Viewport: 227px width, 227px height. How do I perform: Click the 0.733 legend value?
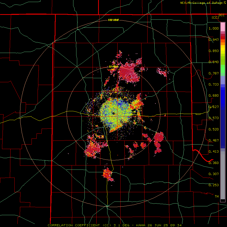214,84
